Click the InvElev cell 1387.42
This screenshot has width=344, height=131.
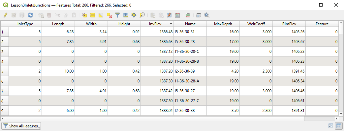(x=157, y=91)
